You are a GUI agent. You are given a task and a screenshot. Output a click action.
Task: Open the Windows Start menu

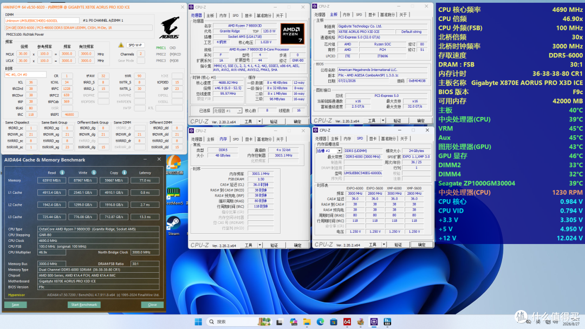coord(198,321)
